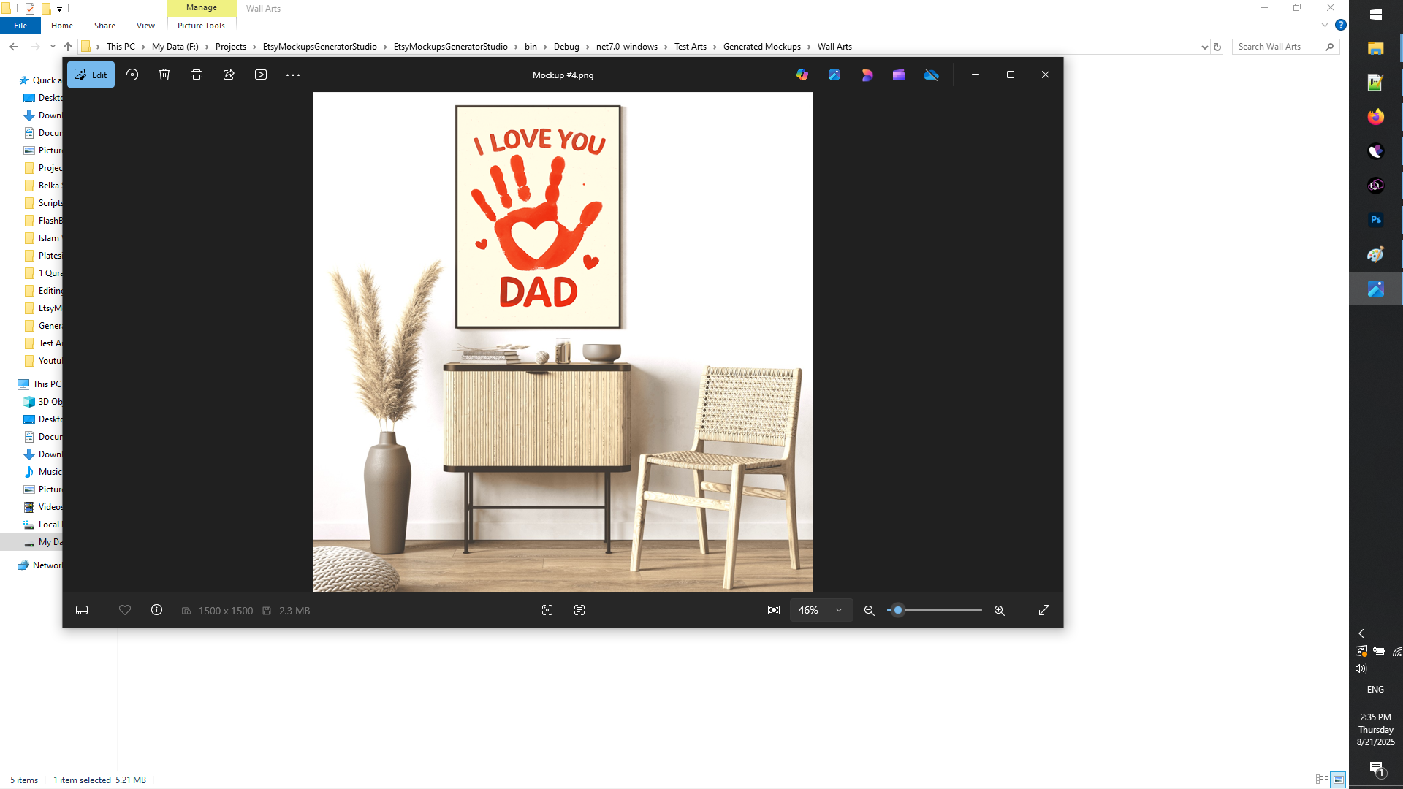
Task: Mark the photo as favorite with the heart
Action: [124, 609]
